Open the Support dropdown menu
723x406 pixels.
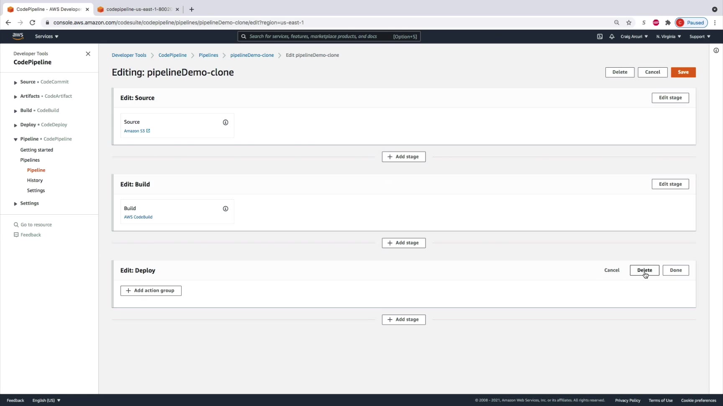[x=700, y=36]
